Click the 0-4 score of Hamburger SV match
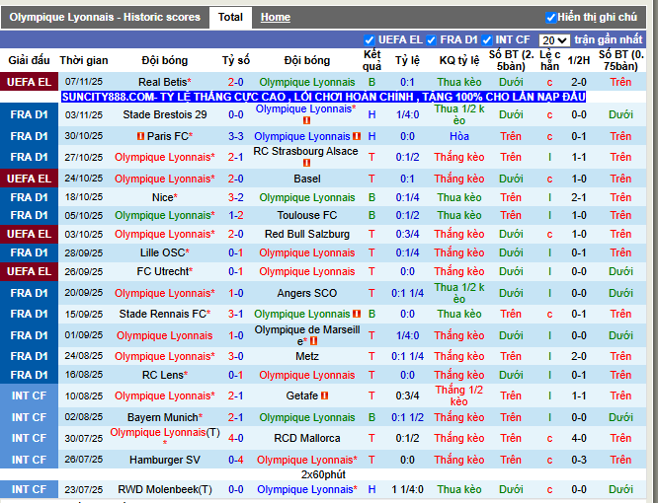Viewport: 658px width, 503px height. coord(236,460)
